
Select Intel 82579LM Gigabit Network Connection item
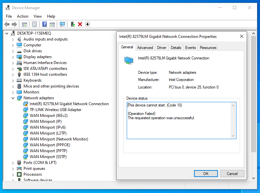click(x=69, y=104)
